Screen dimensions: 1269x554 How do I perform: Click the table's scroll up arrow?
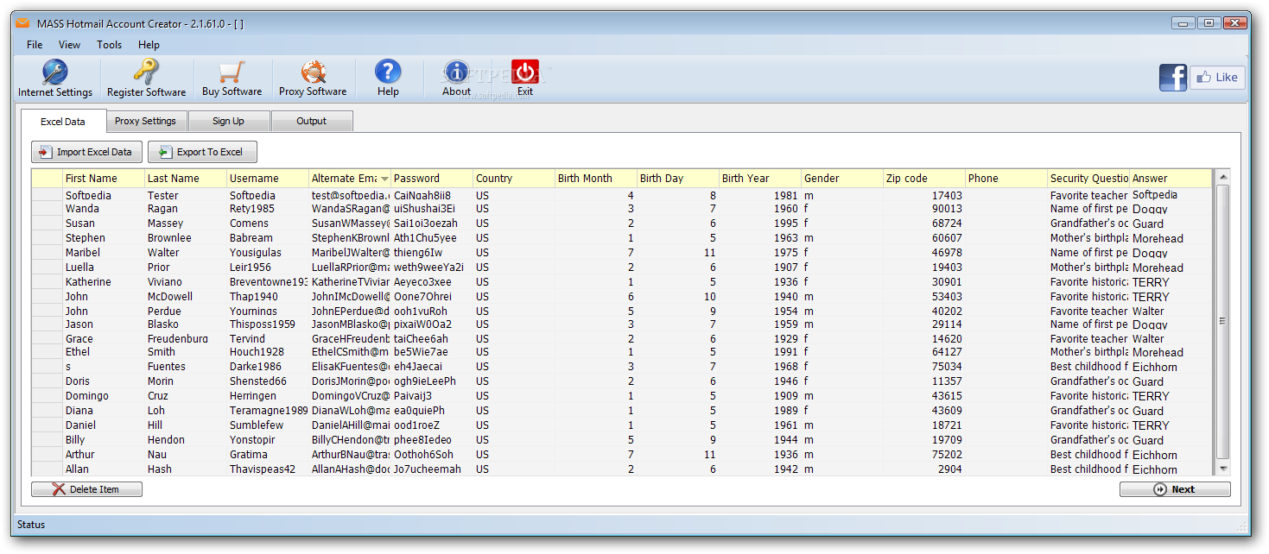point(1222,177)
